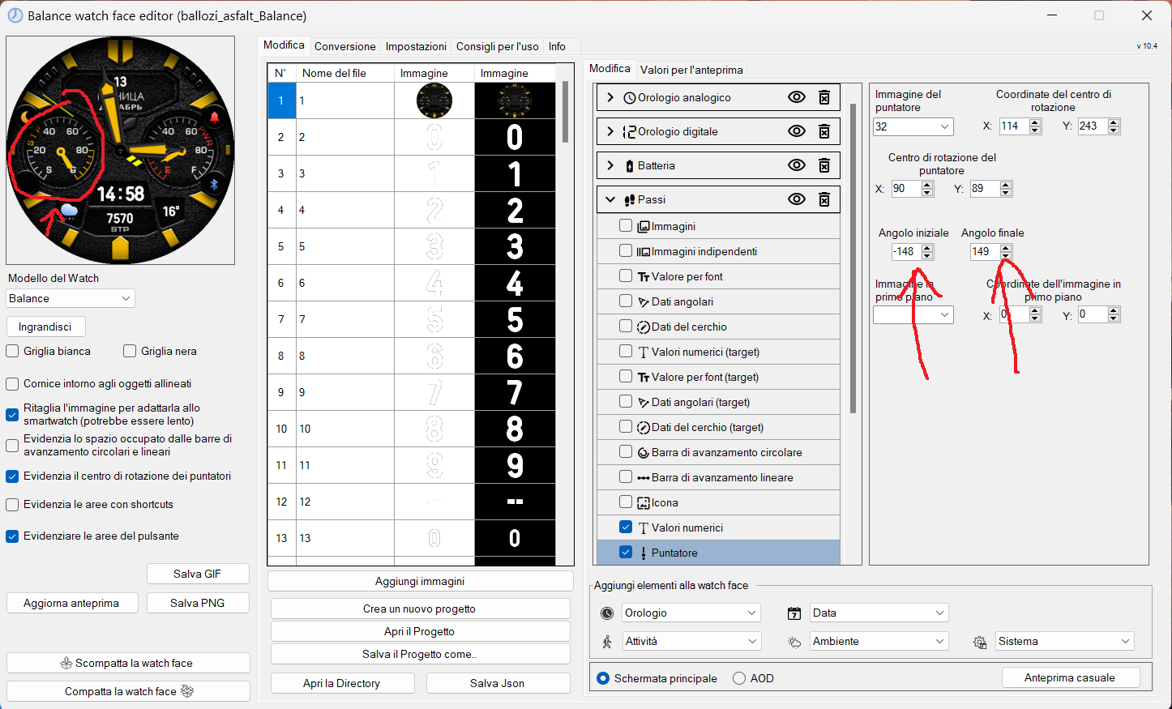Screen dimensions: 1172x709
Task: Hide the Batteria element using eye icon
Action: coord(797,165)
